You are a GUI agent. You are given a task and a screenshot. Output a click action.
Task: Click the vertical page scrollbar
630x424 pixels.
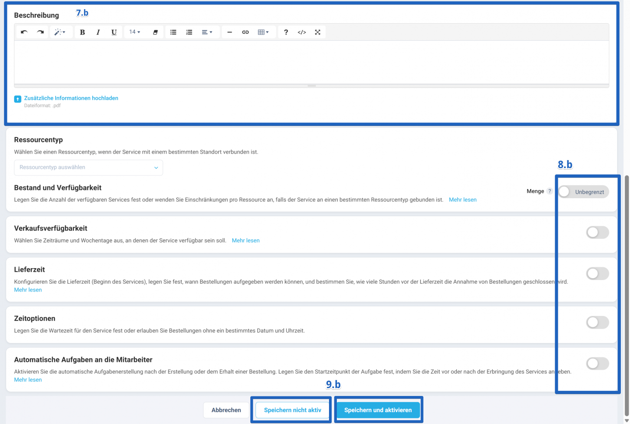point(627,295)
